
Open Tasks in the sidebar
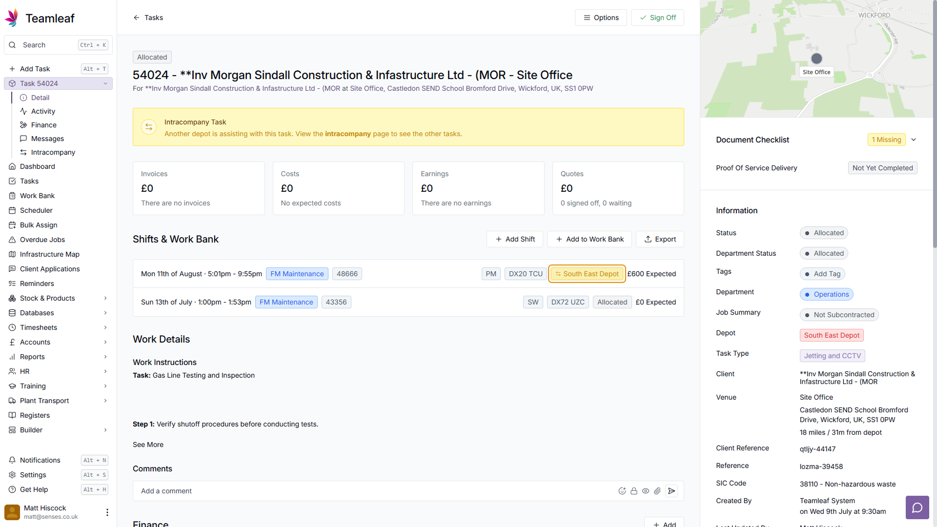[58, 181]
